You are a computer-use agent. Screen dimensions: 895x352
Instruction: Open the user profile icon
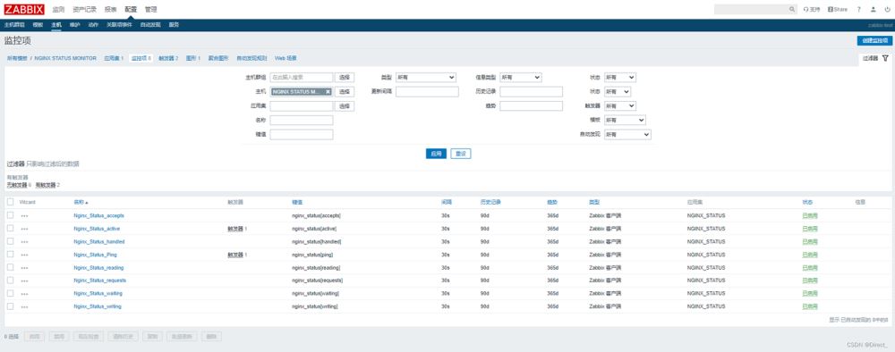pyautogui.click(x=873, y=10)
